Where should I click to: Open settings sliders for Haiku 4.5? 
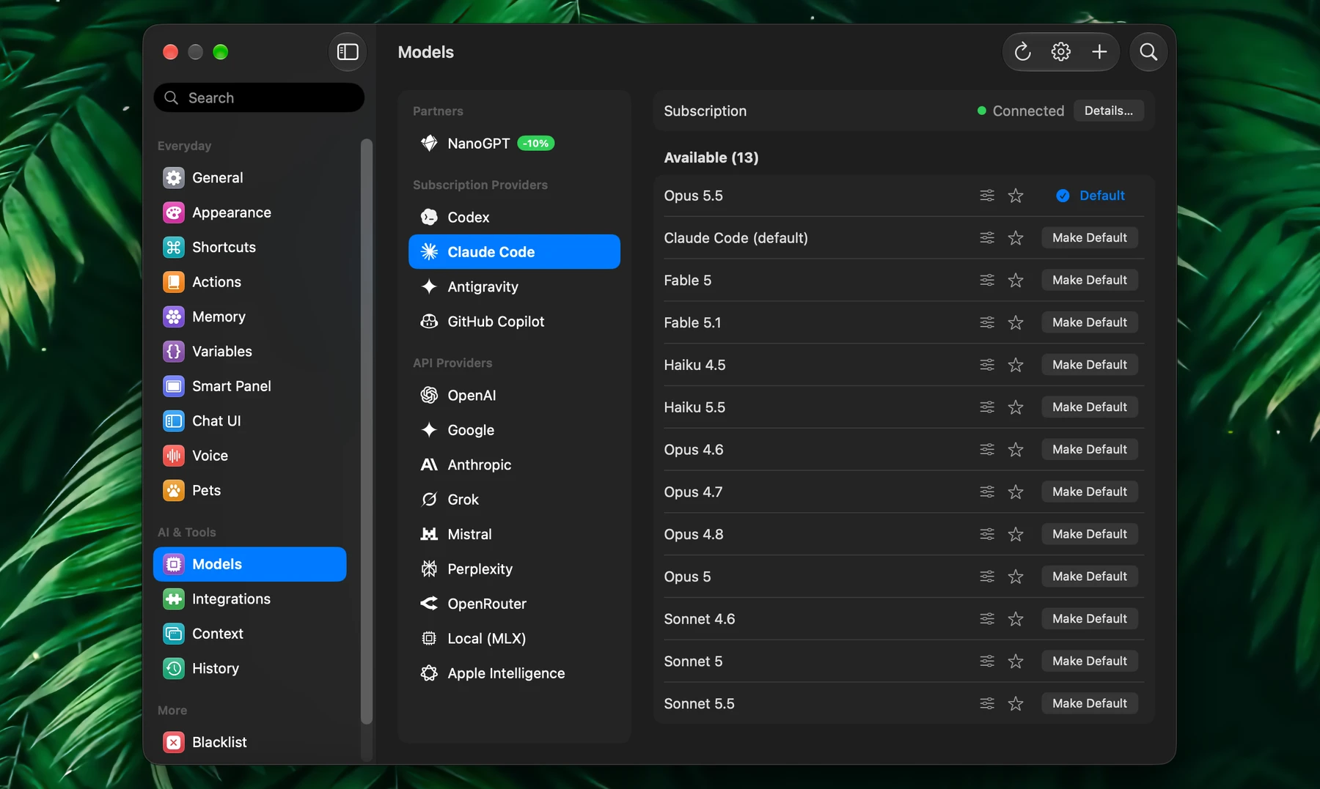tap(987, 365)
